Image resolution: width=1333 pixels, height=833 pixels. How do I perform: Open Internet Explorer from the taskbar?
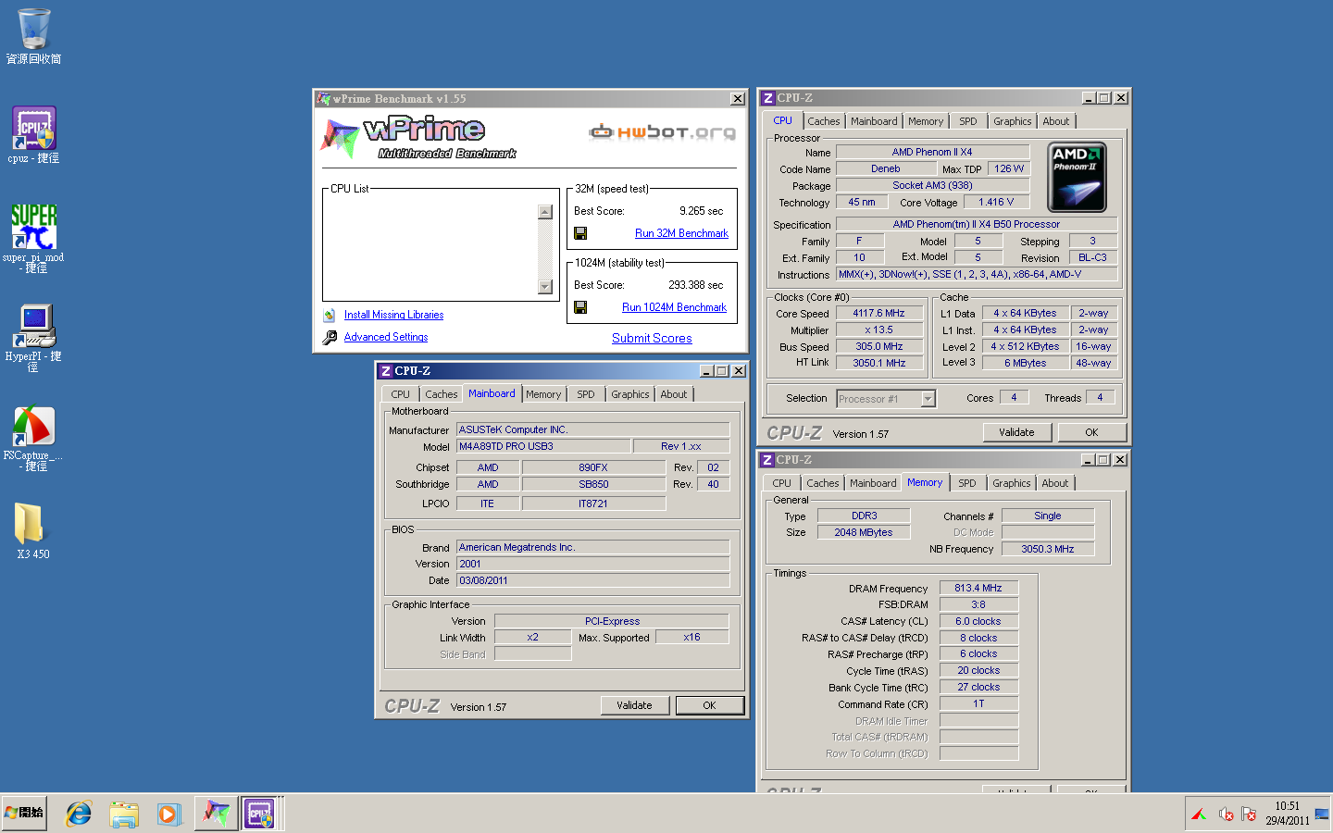pos(79,814)
